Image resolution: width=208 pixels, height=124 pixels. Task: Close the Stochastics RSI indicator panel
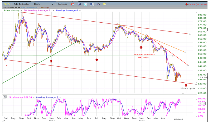click(x=5, y=97)
